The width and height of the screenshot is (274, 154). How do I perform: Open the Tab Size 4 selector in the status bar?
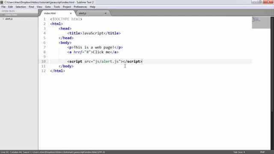pyautogui.click(x=239, y=152)
